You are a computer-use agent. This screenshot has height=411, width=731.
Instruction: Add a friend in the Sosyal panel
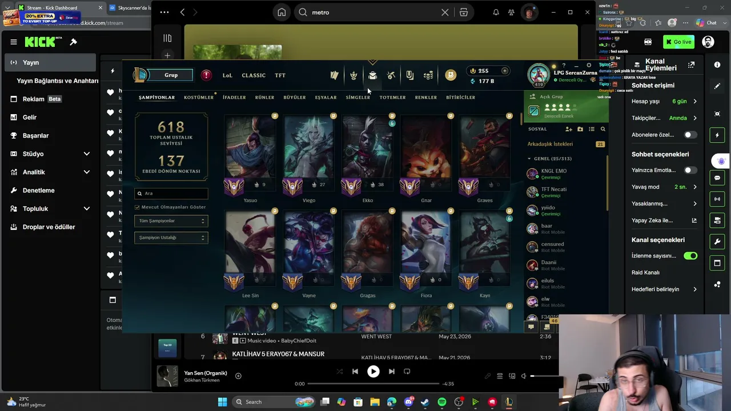point(569,129)
